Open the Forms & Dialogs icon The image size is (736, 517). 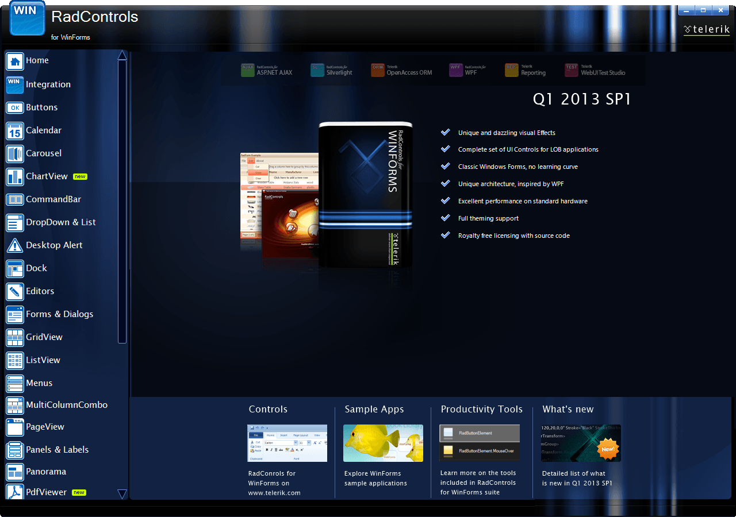pyautogui.click(x=15, y=314)
